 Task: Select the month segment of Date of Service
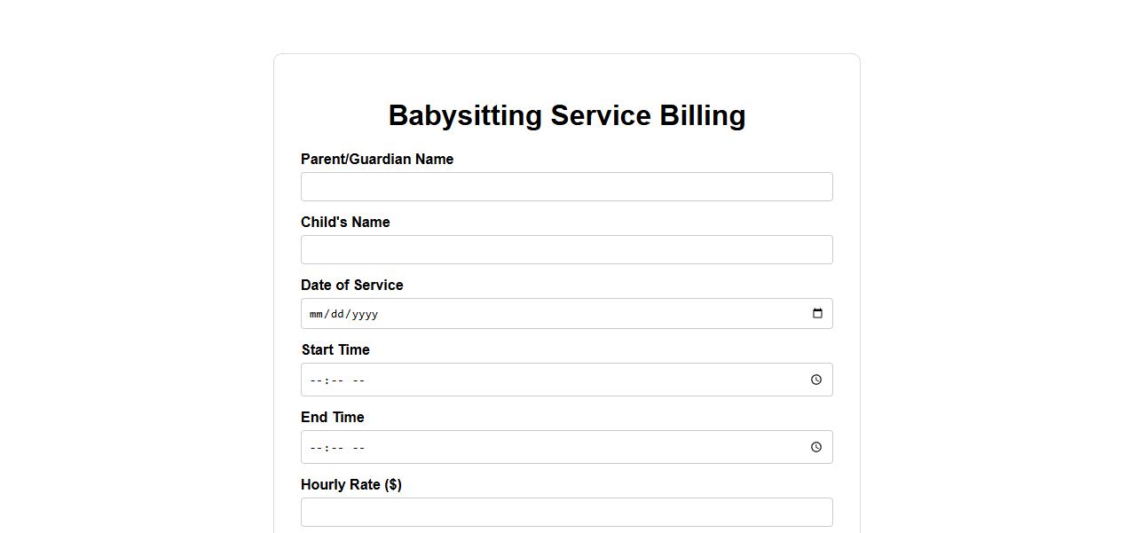(x=317, y=314)
